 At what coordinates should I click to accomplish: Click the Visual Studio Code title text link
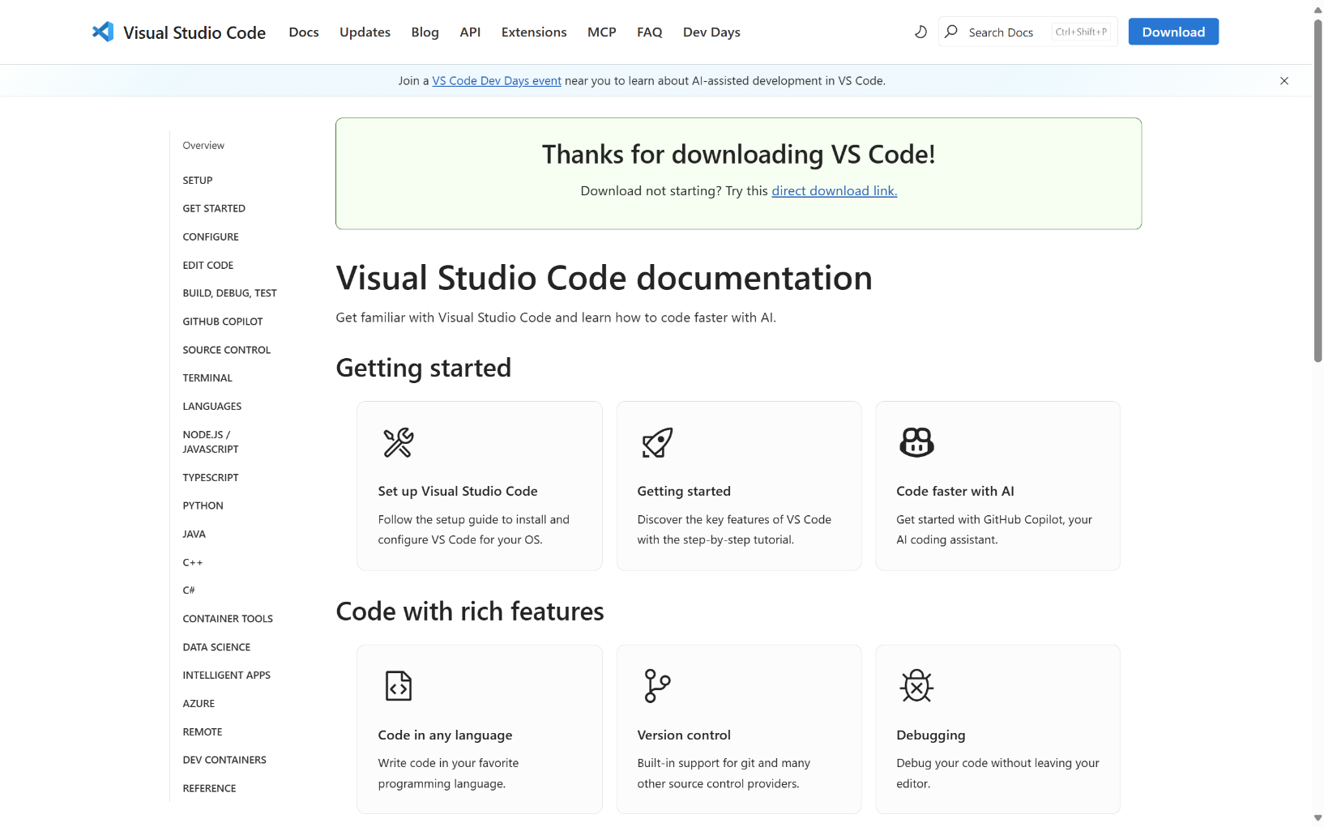194,32
